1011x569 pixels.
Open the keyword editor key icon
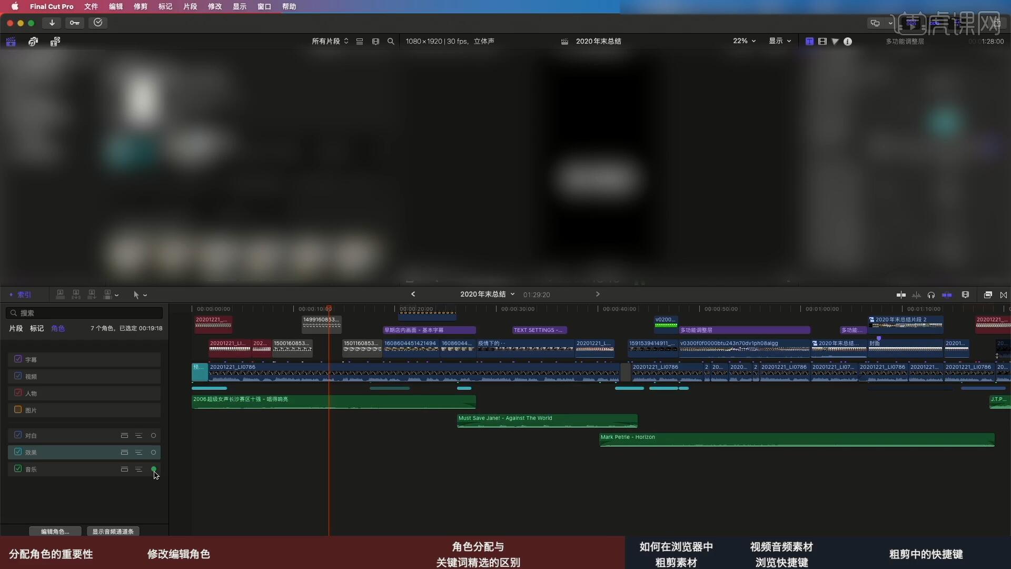pyautogui.click(x=75, y=23)
